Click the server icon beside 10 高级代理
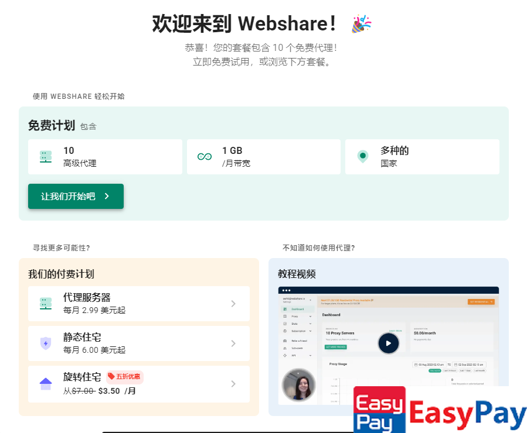Viewport: 527px width, 433px height. 46,157
